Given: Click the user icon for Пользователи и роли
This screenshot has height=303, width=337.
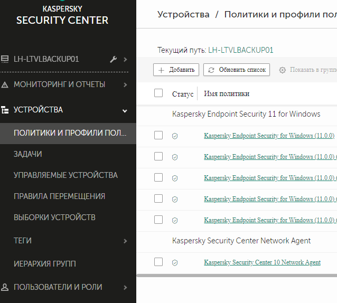Looking at the screenshot, I should coord(5,288).
